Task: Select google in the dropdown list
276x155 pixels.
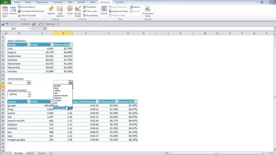Action: pos(57,86)
